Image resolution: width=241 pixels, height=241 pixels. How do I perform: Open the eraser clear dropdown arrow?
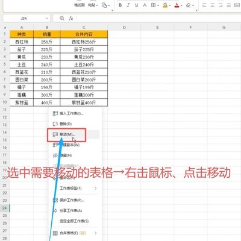tap(193, 5)
